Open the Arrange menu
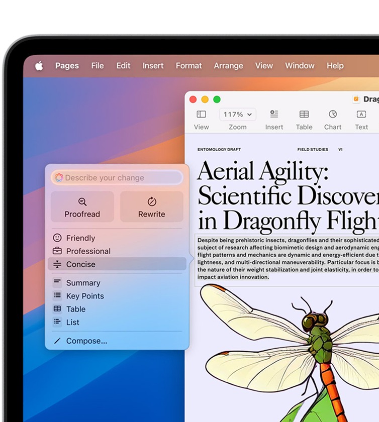This screenshot has height=422, width=379. [228, 66]
